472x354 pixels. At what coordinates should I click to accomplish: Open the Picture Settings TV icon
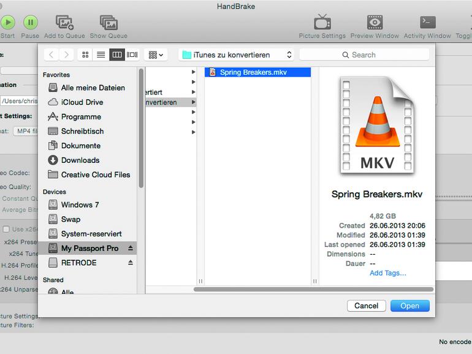322,23
